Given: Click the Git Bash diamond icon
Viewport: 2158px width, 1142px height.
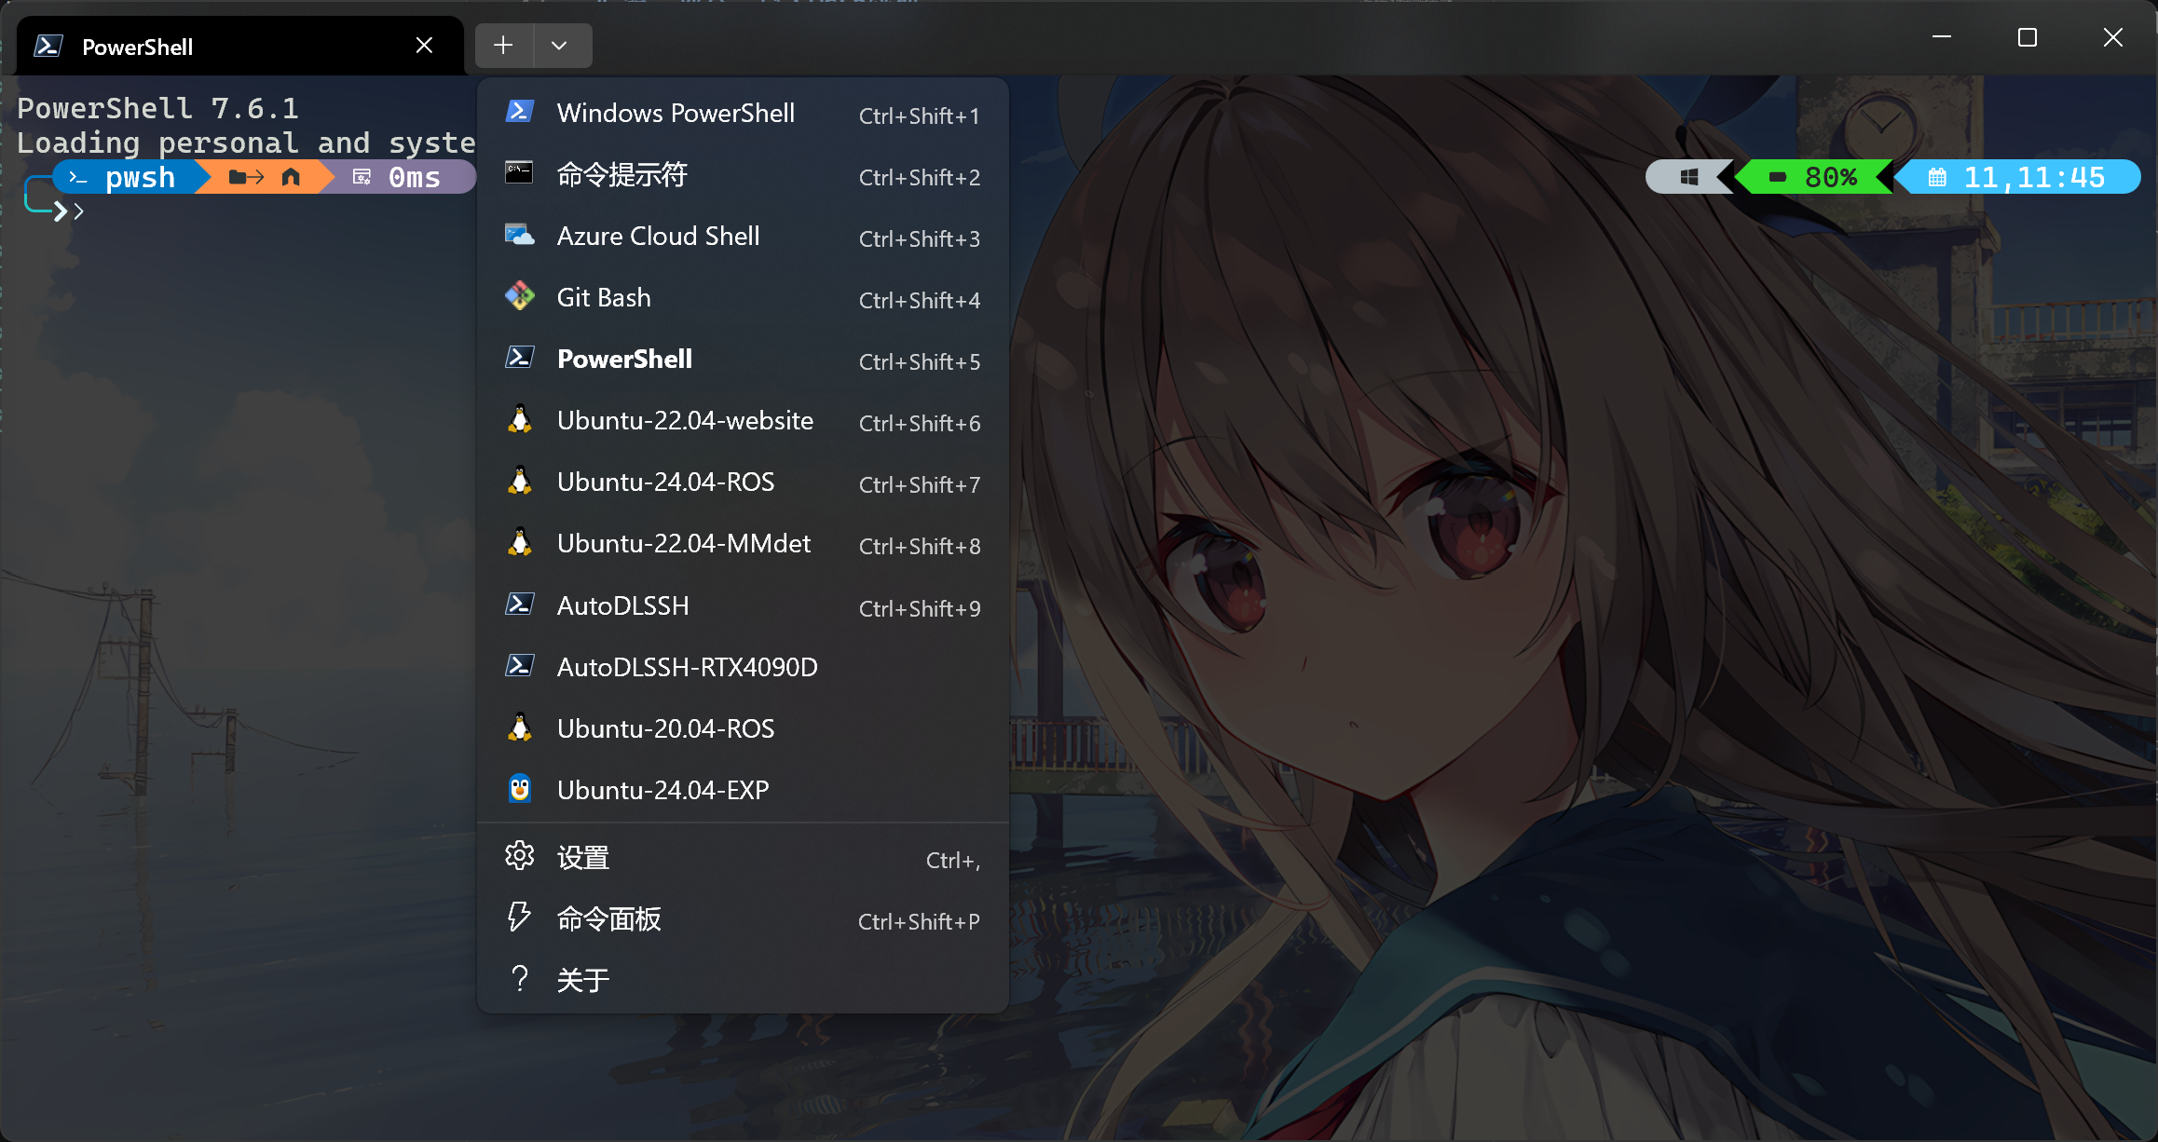Looking at the screenshot, I should tap(519, 296).
